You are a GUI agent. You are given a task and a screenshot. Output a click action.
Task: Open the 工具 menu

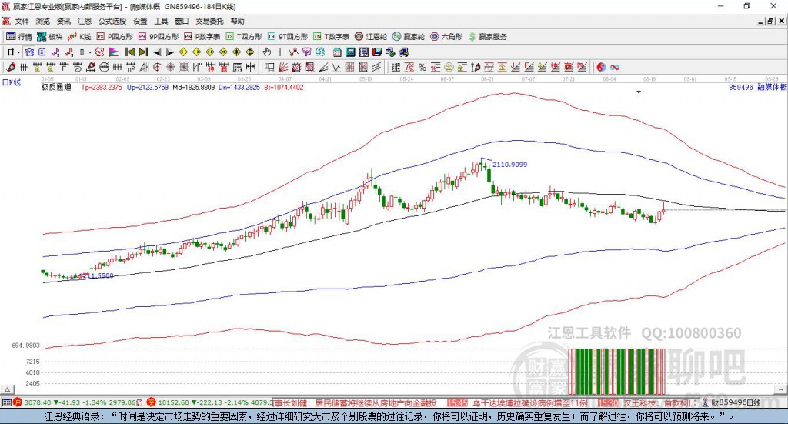coord(161,21)
